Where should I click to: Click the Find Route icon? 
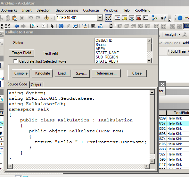(x=100, y=26)
